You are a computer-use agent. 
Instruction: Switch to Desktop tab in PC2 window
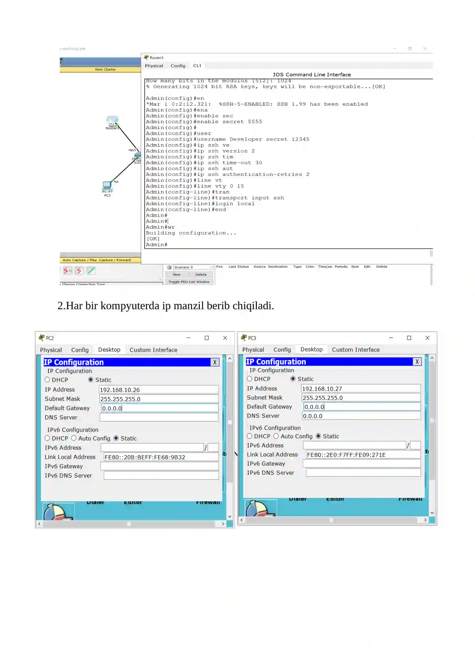(109, 350)
